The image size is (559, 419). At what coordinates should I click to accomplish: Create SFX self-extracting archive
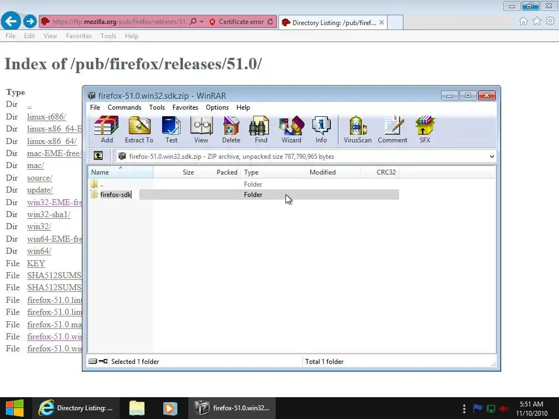coord(425,130)
